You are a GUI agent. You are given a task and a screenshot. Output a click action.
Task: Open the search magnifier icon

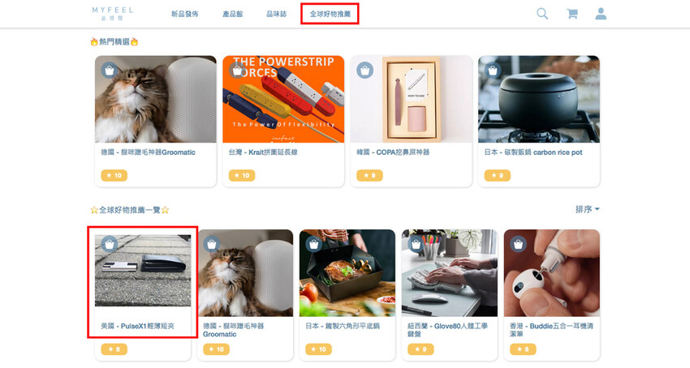(542, 14)
